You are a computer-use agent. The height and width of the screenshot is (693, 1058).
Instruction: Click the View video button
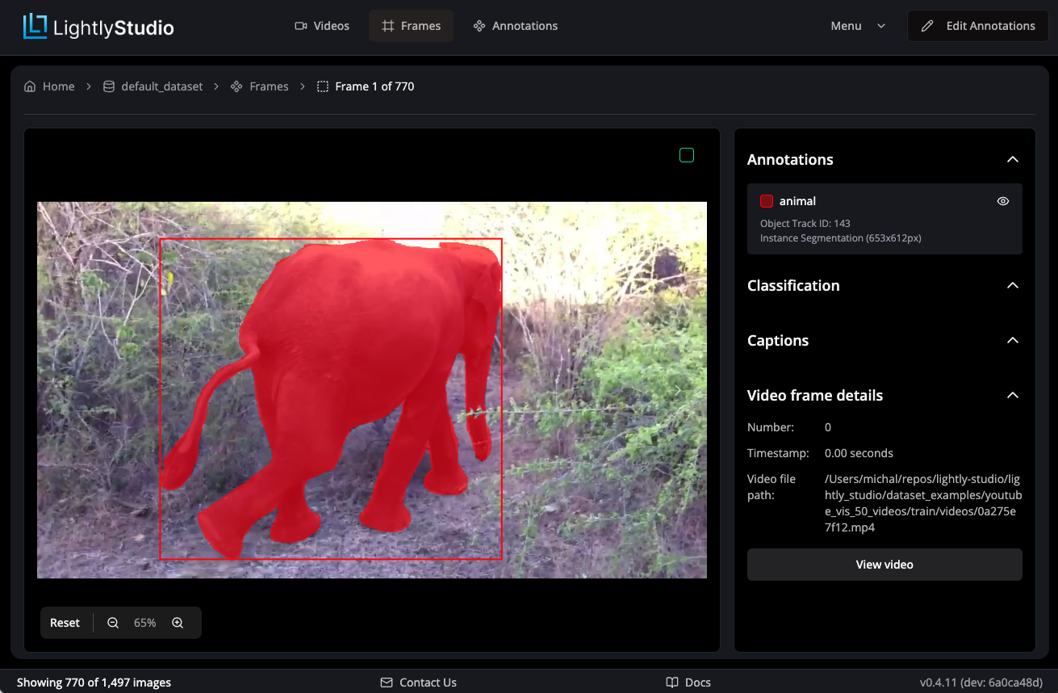click(x=884, y=565)
